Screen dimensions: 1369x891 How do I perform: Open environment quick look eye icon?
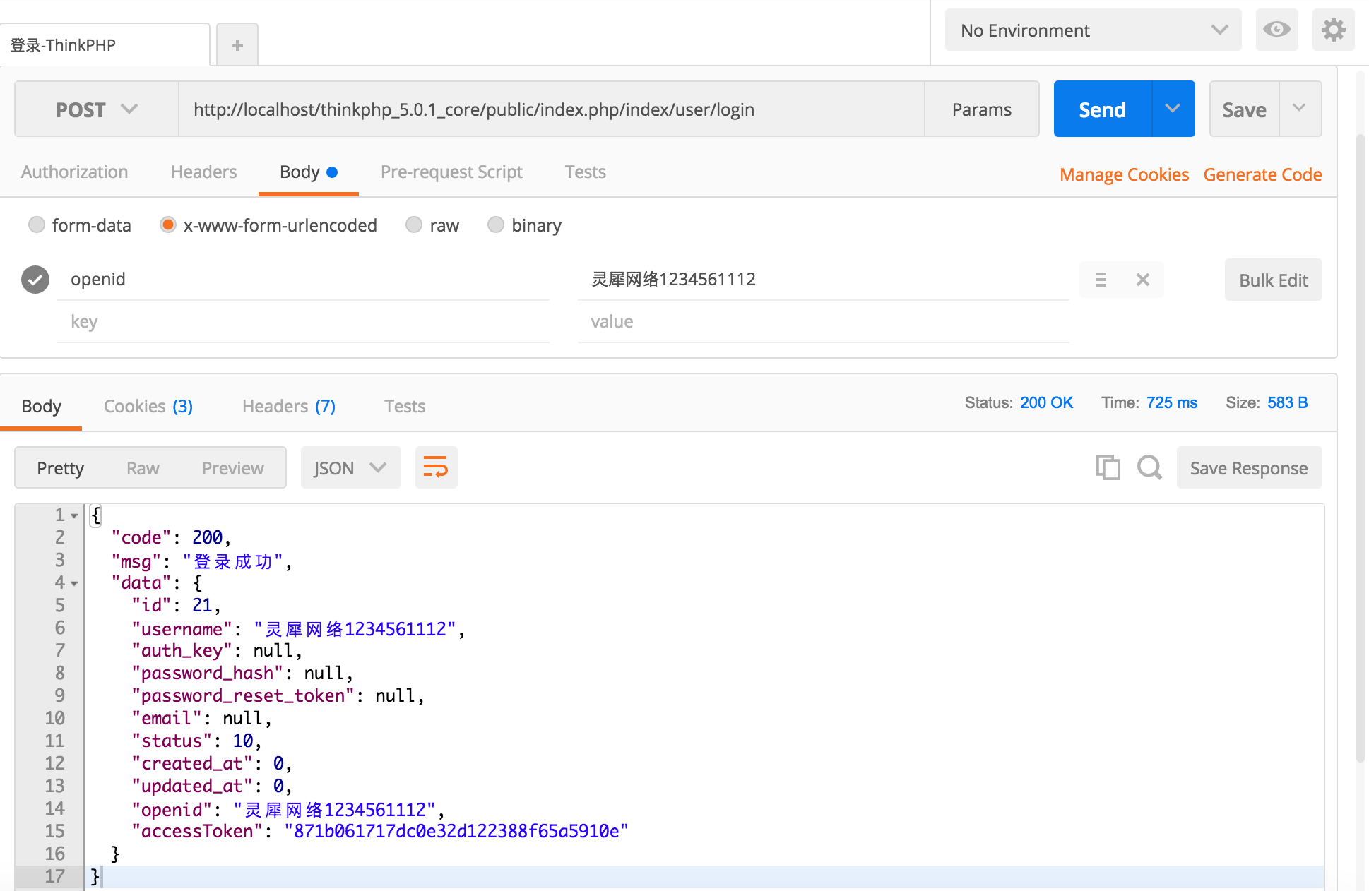point(1276,30)
